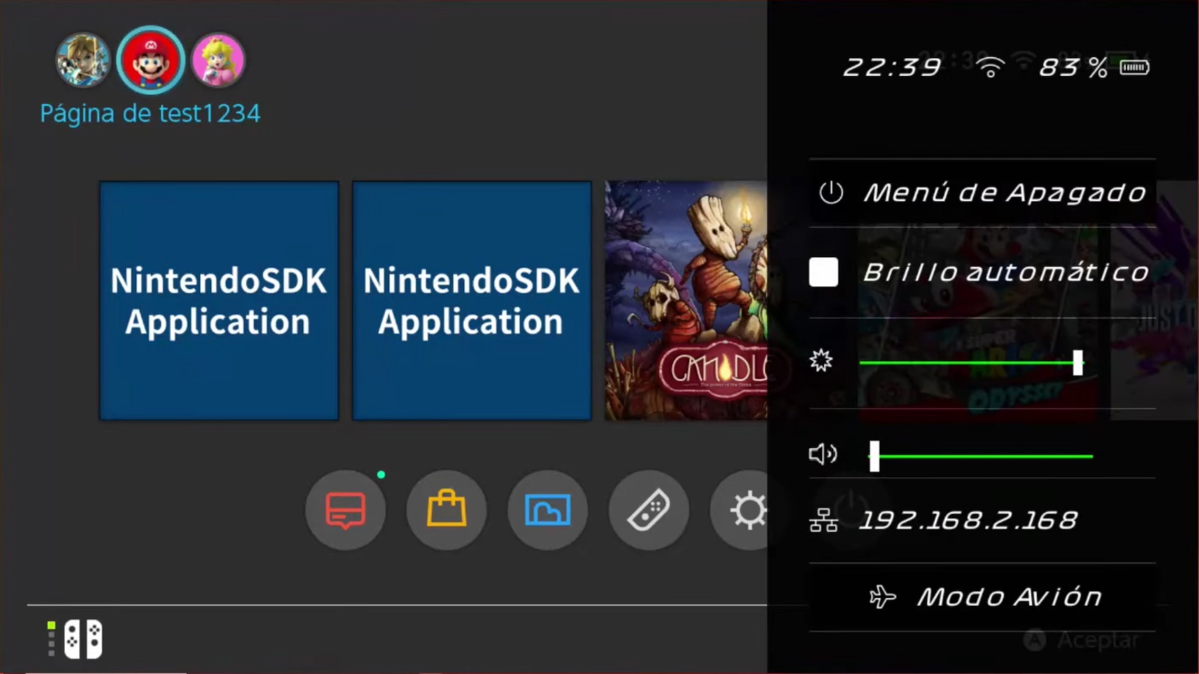1199x674 pixels.
Task: Open the News icon in home menu
Action: point(345,510)
